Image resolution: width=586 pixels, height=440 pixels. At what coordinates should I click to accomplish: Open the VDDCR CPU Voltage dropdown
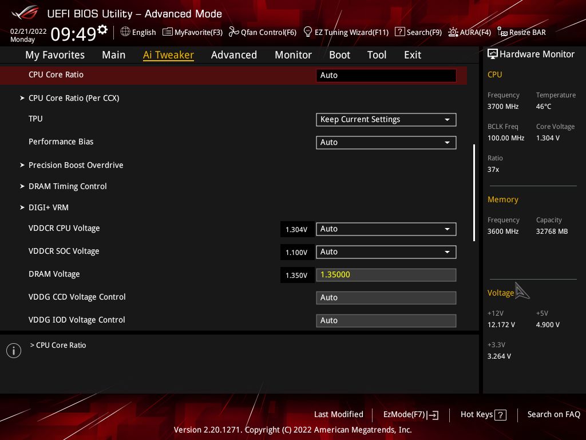pos(386,229)
